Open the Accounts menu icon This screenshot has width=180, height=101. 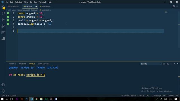pos(3,85)
